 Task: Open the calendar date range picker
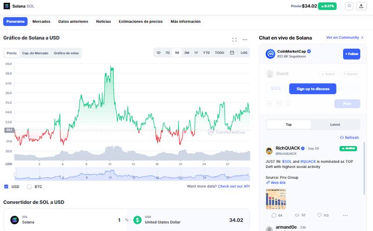click(x=232, y=53)
